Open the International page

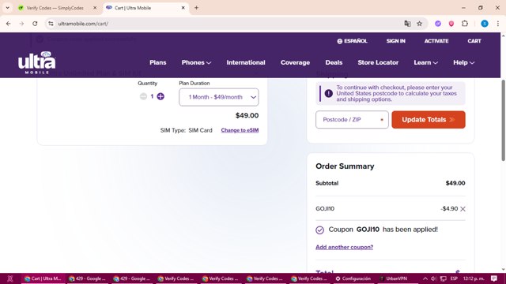(246, 62)
